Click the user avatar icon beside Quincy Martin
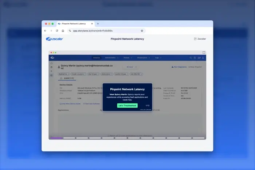Viewport: 255px width, 170px height. point(59,67)
